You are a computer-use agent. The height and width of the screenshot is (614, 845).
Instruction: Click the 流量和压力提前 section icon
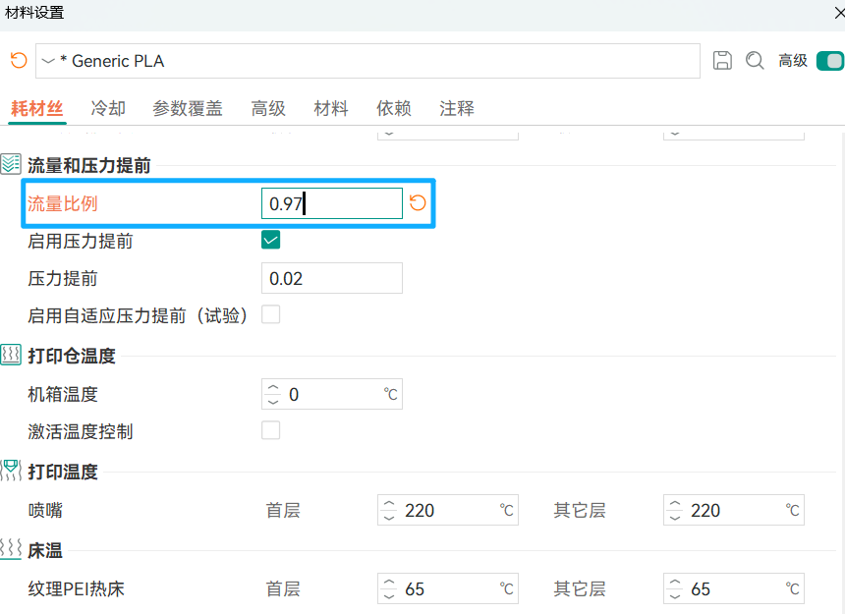(11, 165)
